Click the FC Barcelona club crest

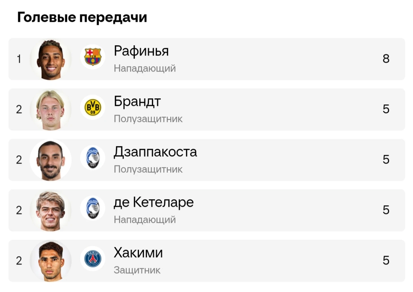pos(93,57)
